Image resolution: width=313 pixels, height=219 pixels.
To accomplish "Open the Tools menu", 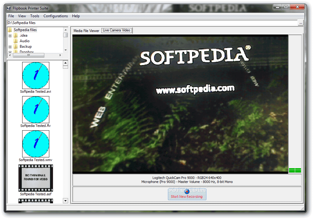I will click(x=35, y=16).
